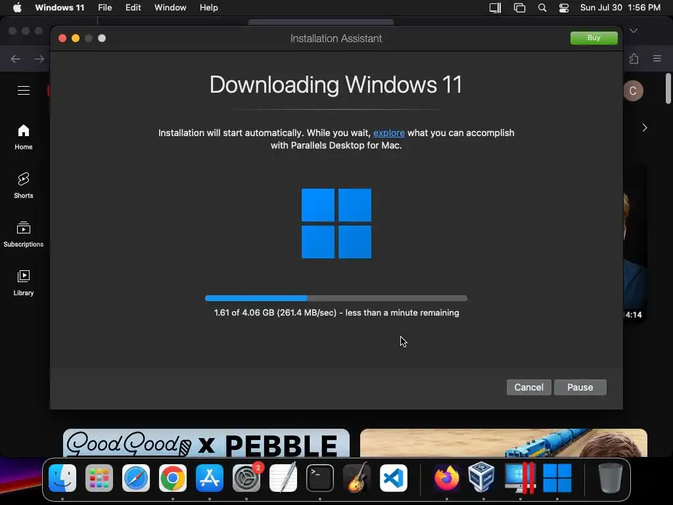673x505 pixels.
Task: Open Subscriptions in the YouTube sidebar
Action: coord(24,235)
